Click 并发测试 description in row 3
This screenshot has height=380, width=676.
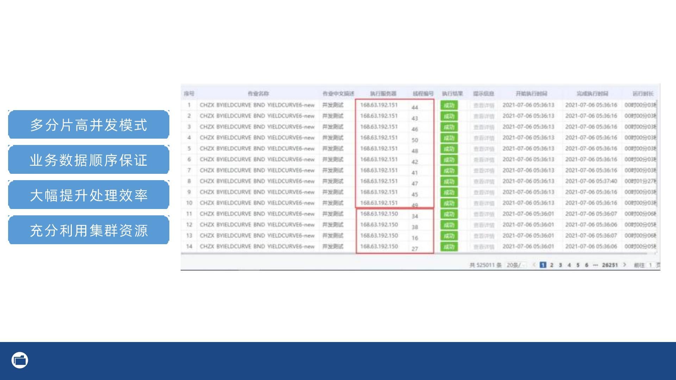point(333,127)
